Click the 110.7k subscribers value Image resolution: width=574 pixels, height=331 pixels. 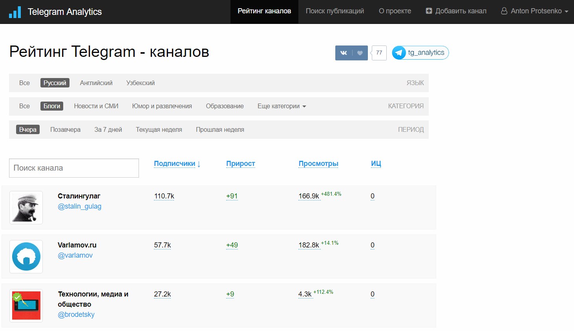click(164, 196)
